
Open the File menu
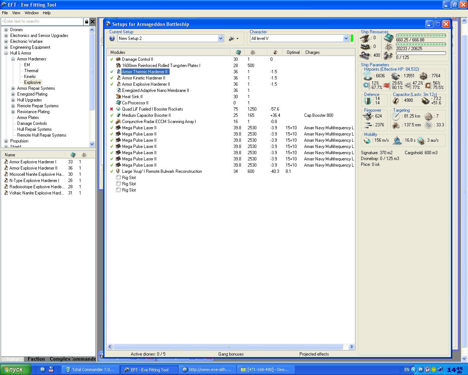point(5,13)
